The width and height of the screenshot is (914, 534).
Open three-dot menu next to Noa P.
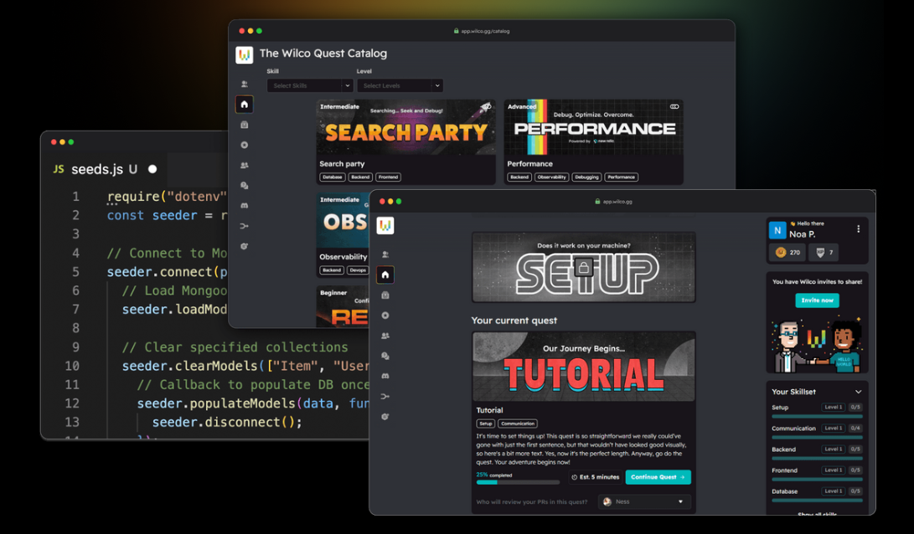coord(858,228)
